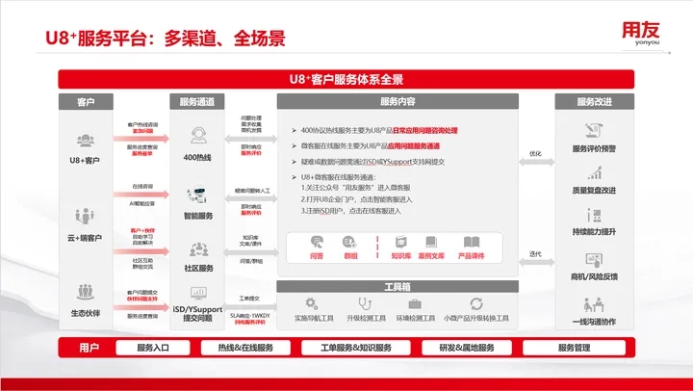Click the 工单服务&知识服务 button
693x391 pixels.
click(356, 348)
